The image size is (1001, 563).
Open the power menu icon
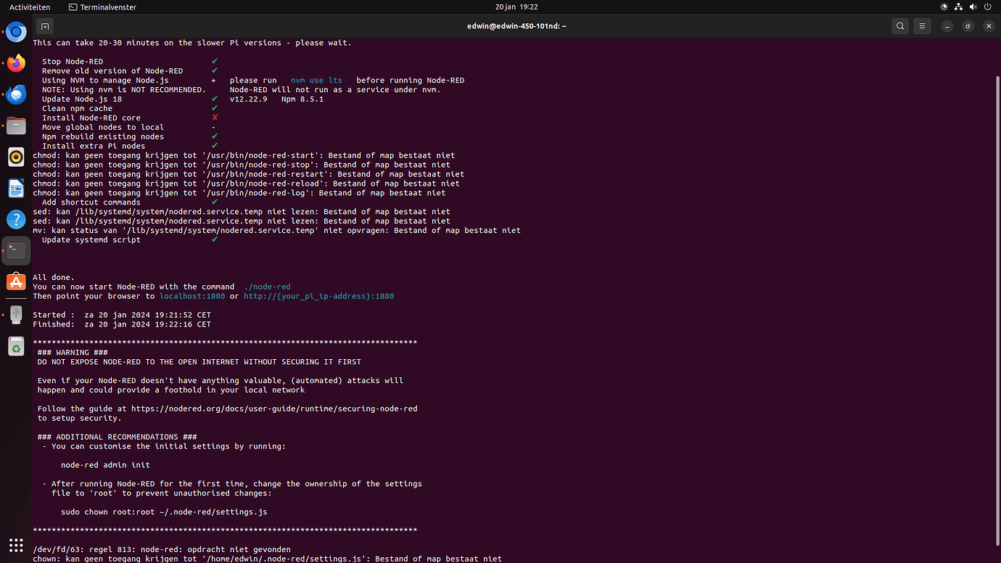tap(987, 7)
